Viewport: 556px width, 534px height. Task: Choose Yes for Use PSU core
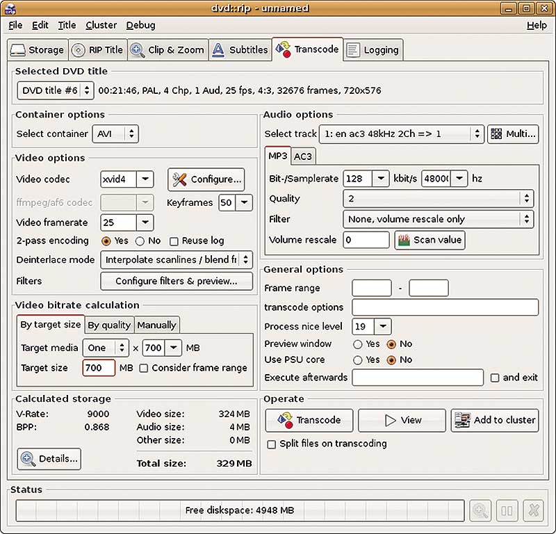pos(358,360)
